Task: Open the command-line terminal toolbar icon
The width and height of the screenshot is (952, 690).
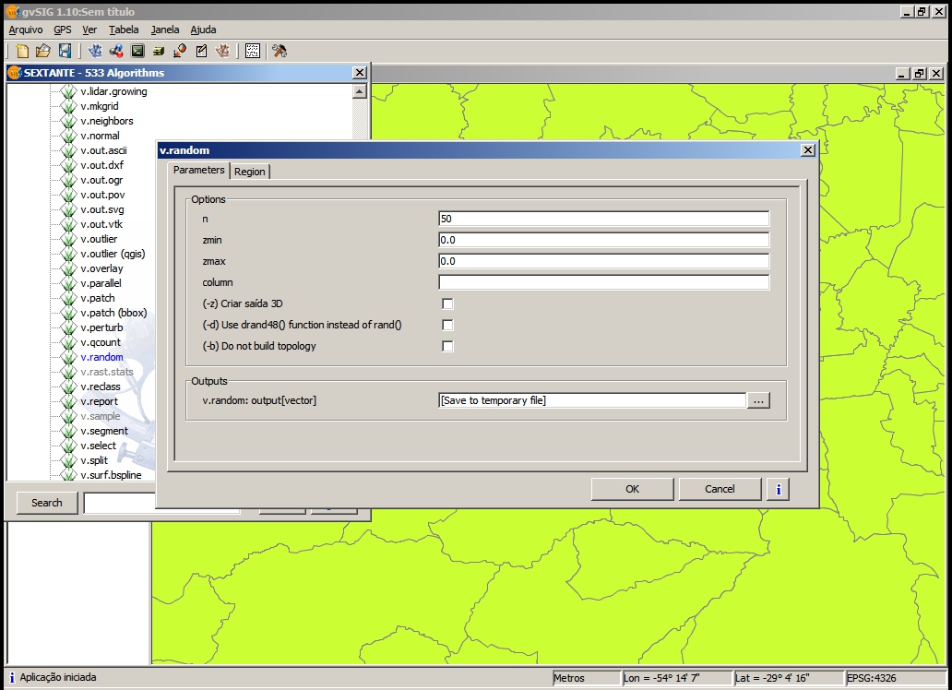Action: point(137,51)
